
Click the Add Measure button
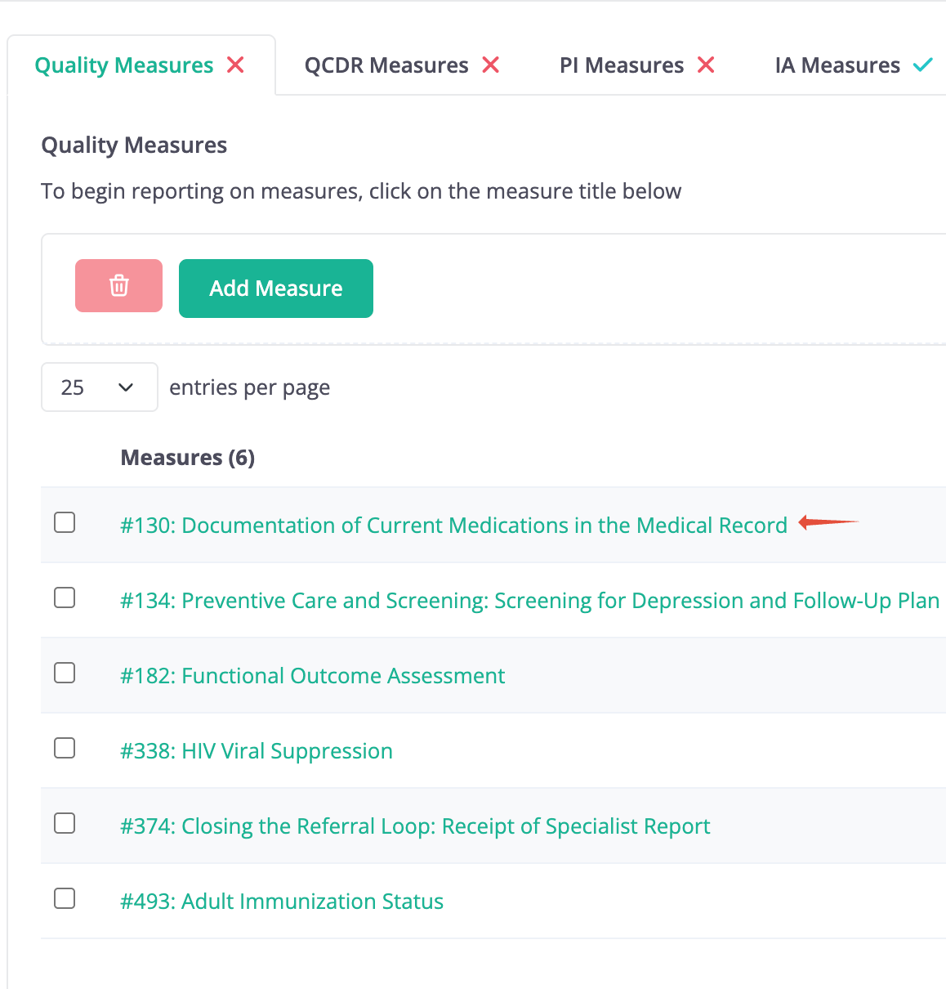coord(276,289)
